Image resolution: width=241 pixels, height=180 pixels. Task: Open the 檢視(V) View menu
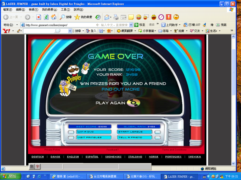point(33,10)
